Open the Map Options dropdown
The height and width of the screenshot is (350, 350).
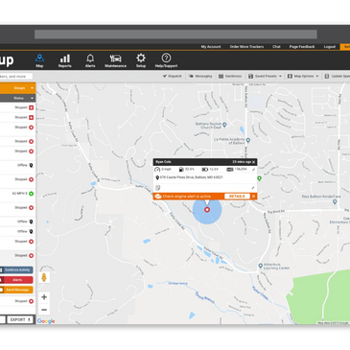tap(303, 76)
